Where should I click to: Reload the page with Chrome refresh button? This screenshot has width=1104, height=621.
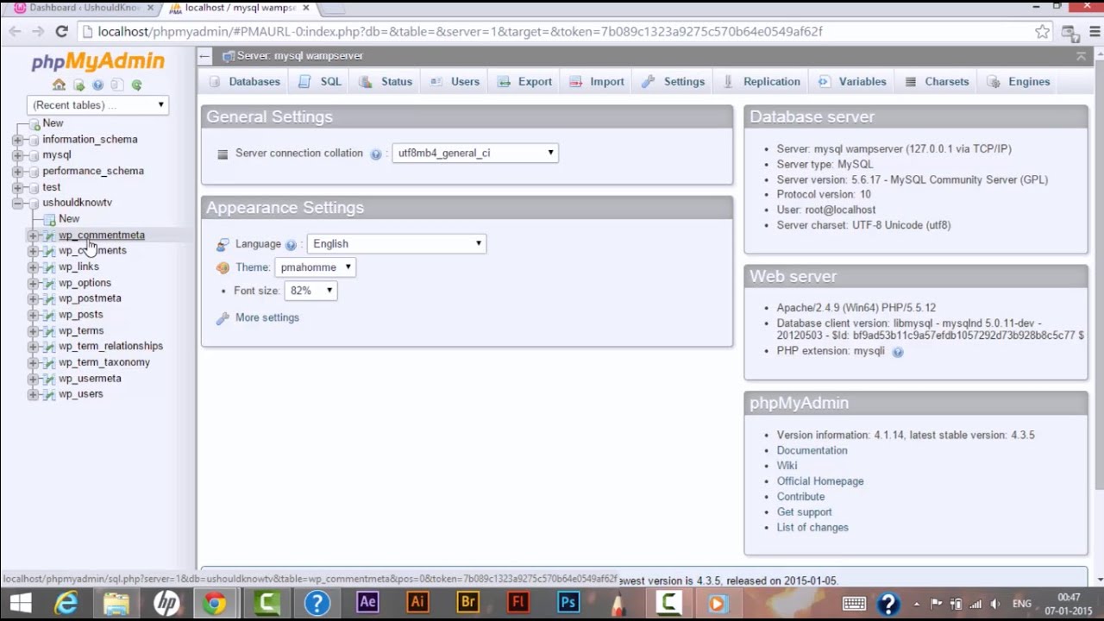(61, 31)
